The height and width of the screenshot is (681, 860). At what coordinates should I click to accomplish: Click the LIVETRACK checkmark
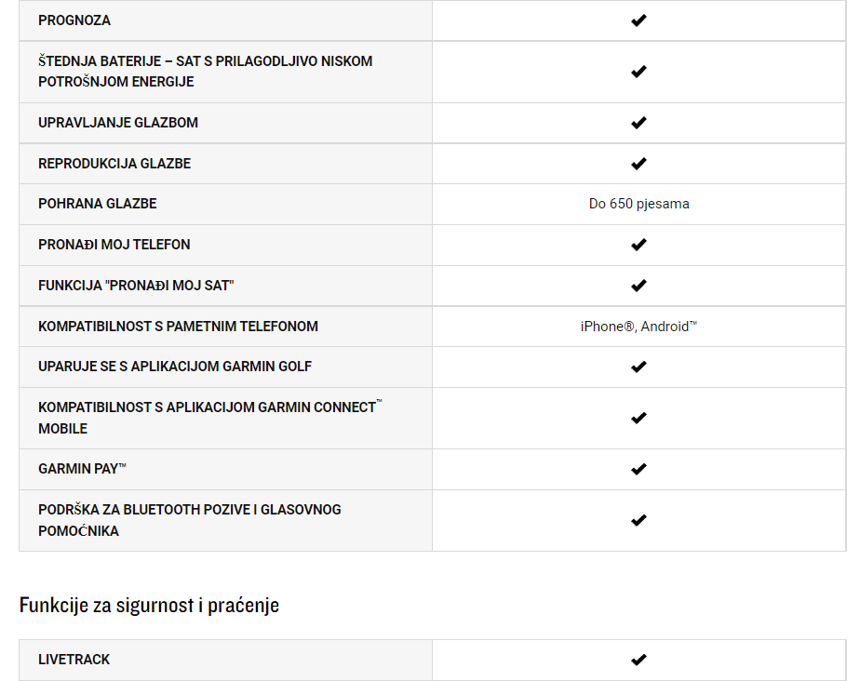pos(638,660)
